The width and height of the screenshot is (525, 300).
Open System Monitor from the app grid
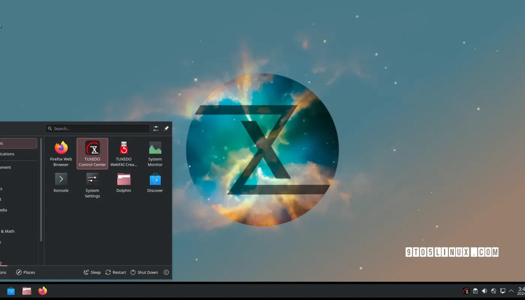(x=155, y=154)
